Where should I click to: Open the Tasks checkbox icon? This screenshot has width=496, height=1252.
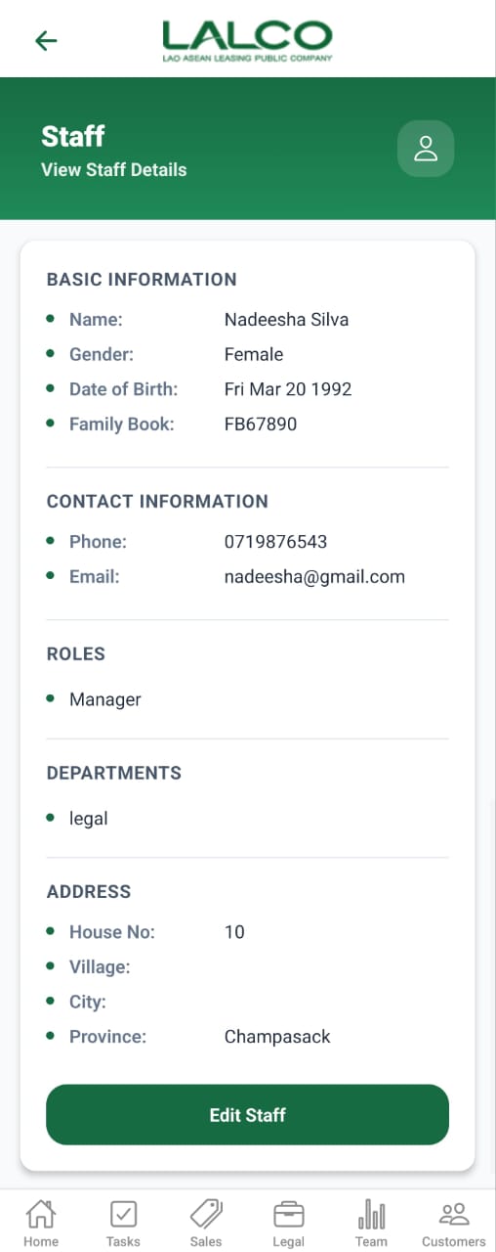tap(123, 1214)
